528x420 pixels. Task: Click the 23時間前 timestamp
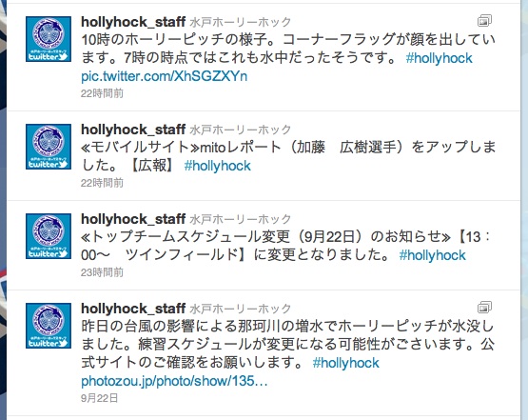[102, 272]
